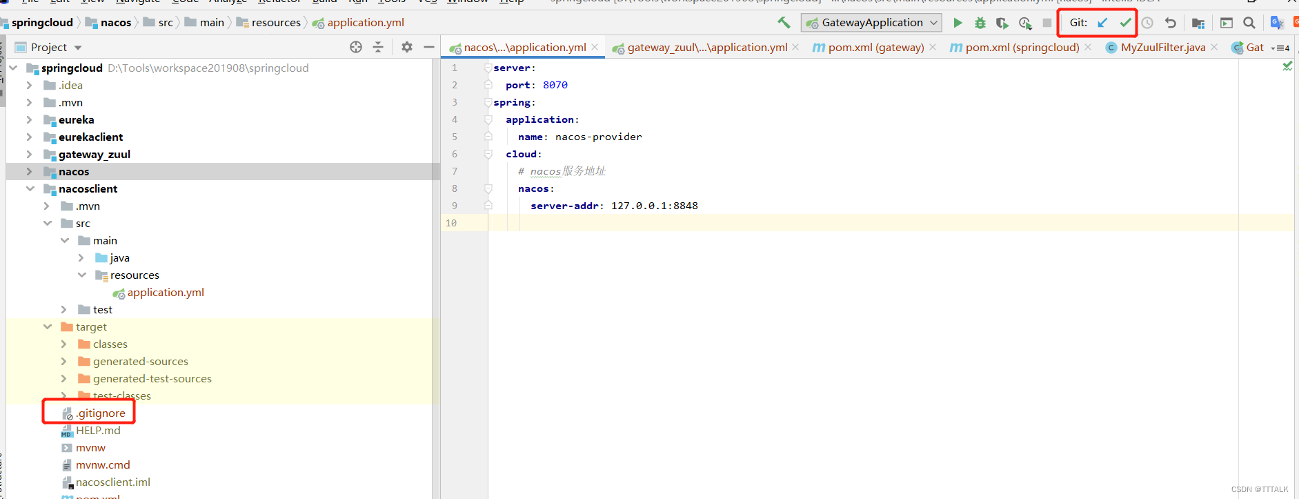This screenshot has width=1299, height=499.
Task: Select the eurekaclient module
Action: (90, 137)
